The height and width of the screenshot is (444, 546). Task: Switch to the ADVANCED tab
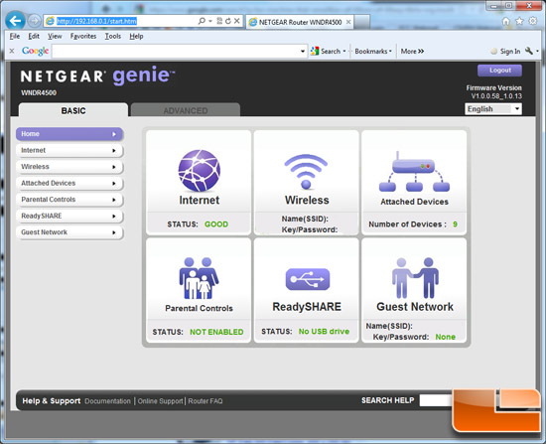point(186,110)
